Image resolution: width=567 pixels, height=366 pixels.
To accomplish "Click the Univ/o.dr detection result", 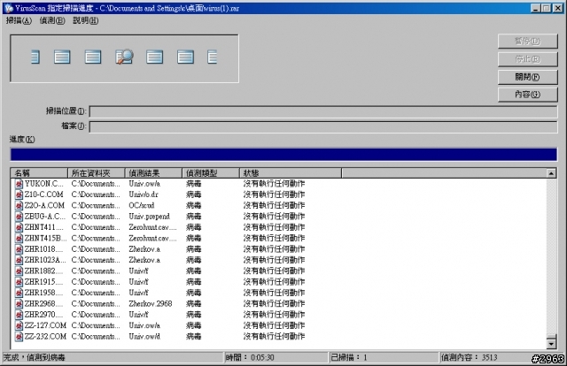I will 144,194.
